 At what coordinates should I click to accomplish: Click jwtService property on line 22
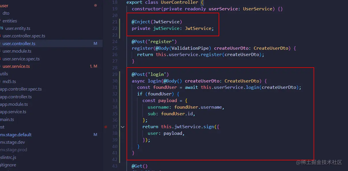coord(166,28)
